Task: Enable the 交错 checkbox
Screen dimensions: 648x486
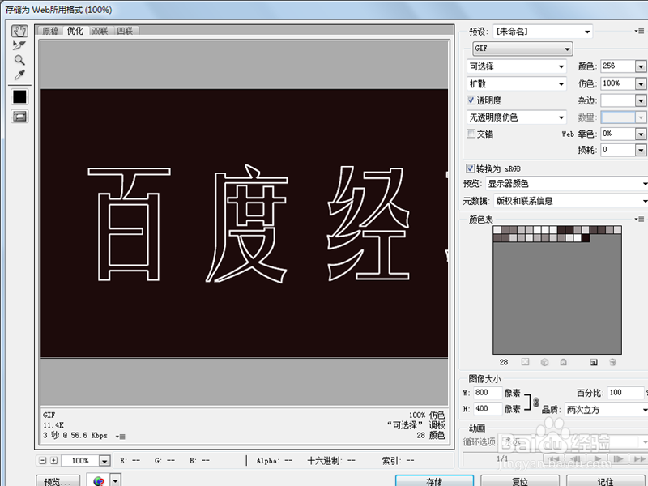Action: click(x=471, y=134)
